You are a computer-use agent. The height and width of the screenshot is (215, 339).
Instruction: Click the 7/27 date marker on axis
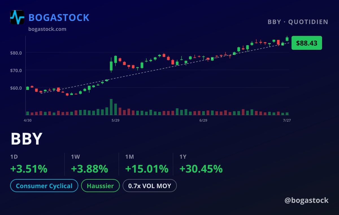point(287,120)
